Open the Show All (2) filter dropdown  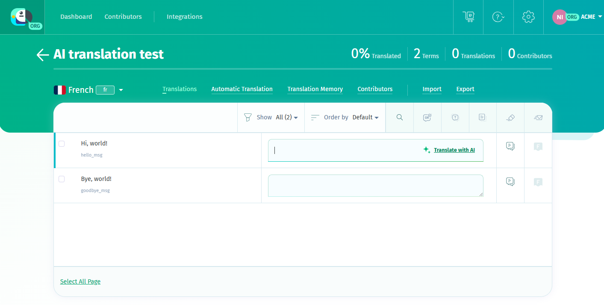[x=286, y=117]
